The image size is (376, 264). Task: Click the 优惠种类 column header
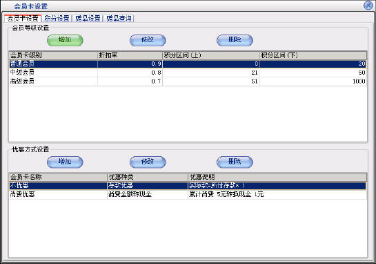tap(147, 178)
